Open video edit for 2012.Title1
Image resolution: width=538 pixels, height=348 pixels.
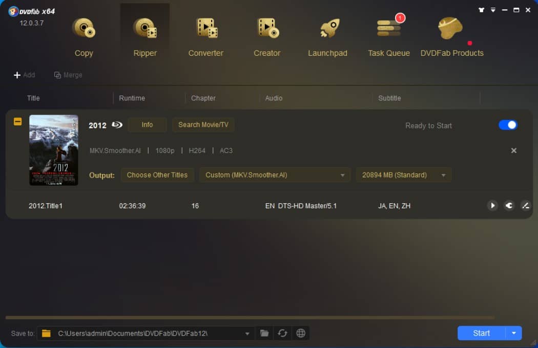pos(525,205)
